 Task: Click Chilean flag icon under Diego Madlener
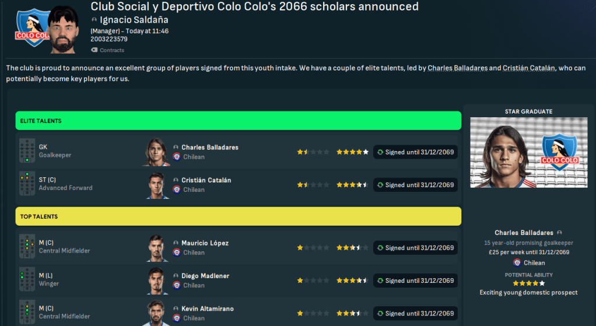pyautogui.click(x=177, y=285)
